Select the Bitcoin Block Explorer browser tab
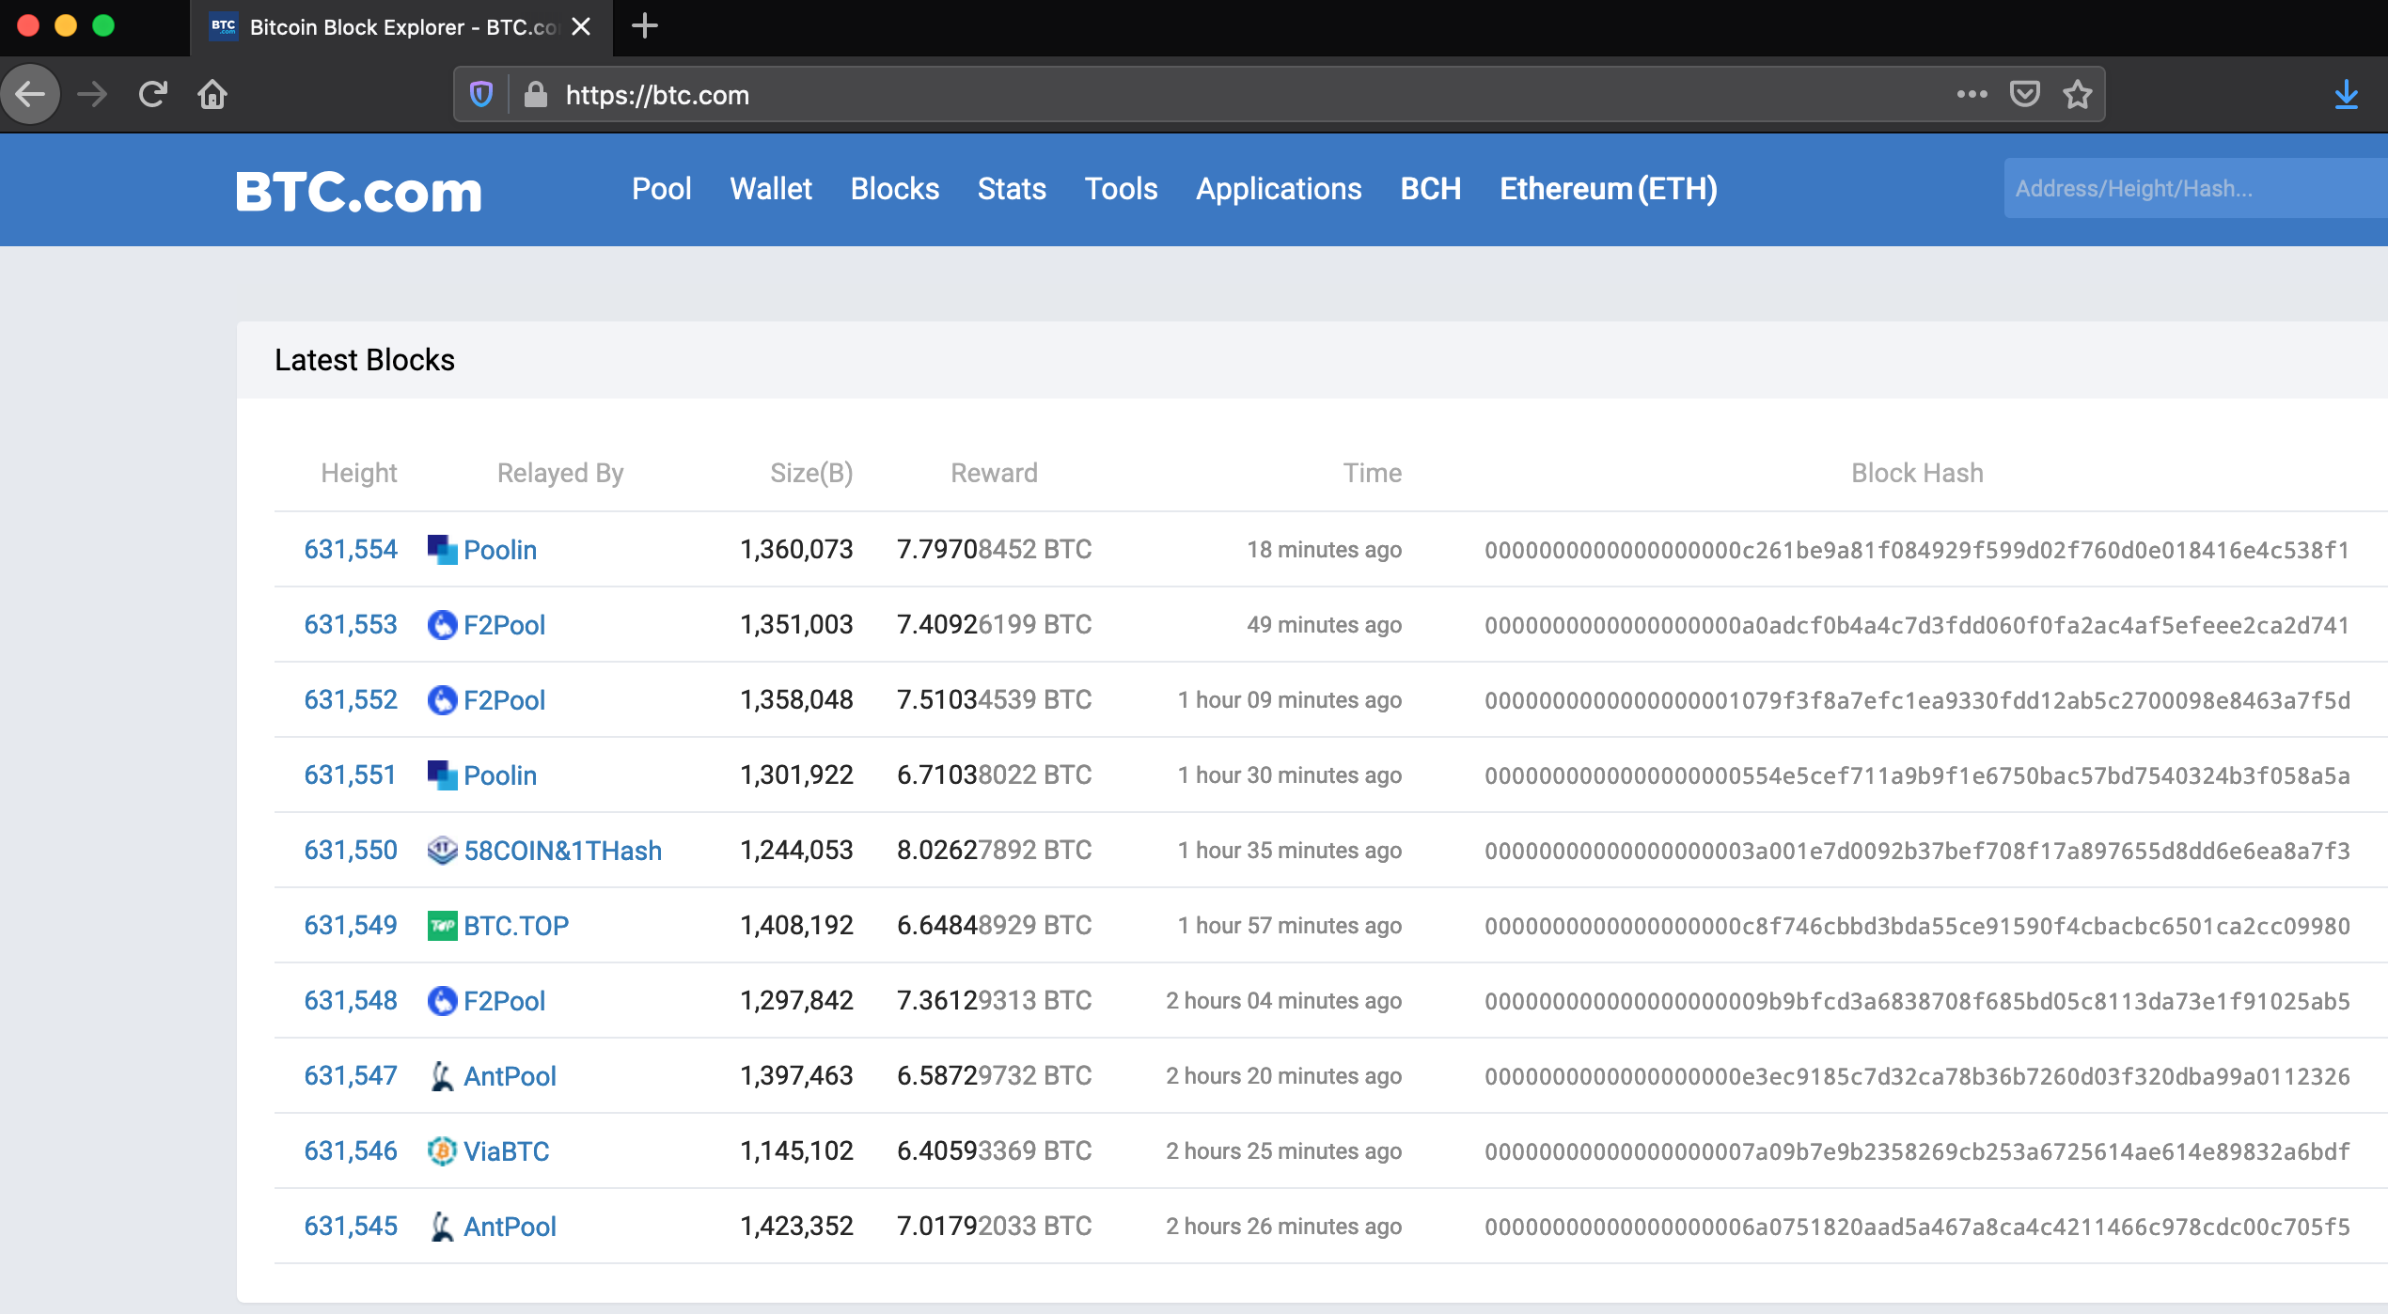This screenshot has height=1314, width=2388. pyautogui.click(x=401, y=27)
